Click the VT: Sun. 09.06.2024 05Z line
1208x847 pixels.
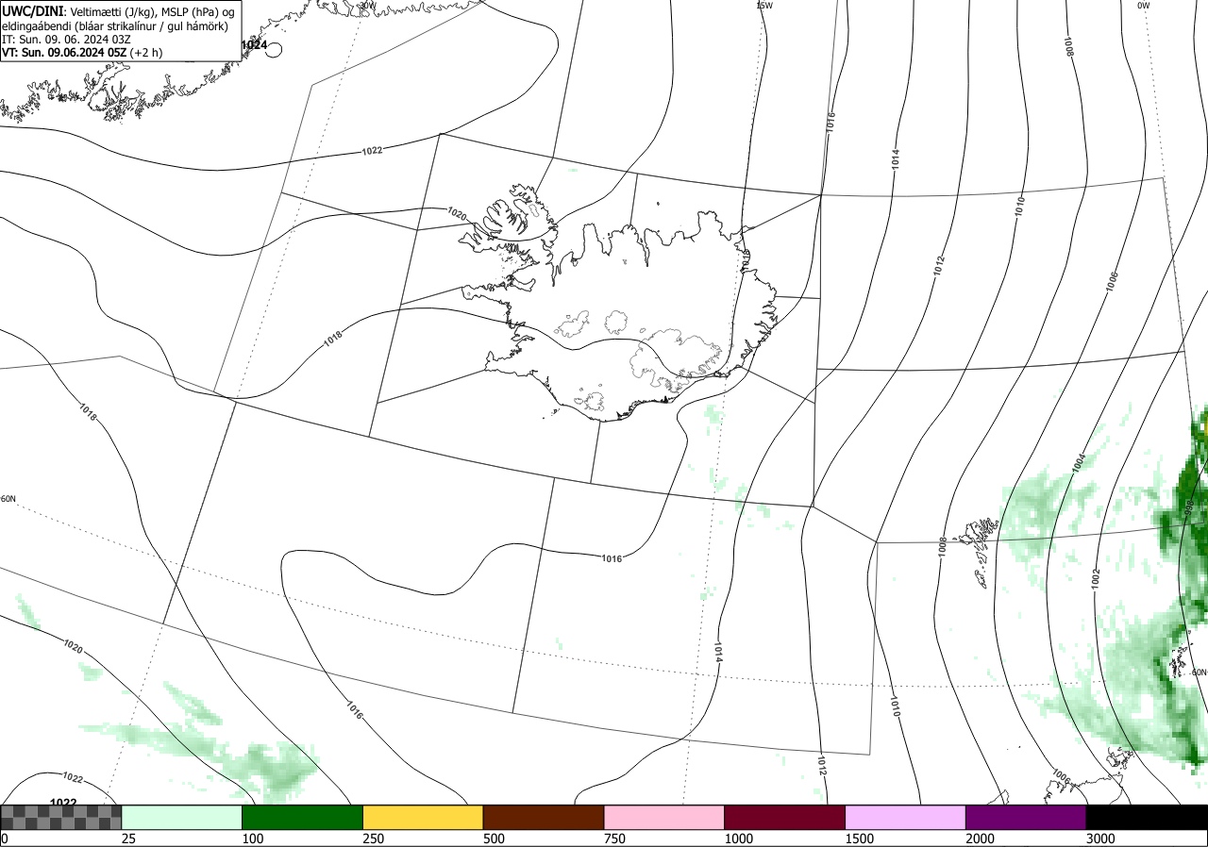81,53
